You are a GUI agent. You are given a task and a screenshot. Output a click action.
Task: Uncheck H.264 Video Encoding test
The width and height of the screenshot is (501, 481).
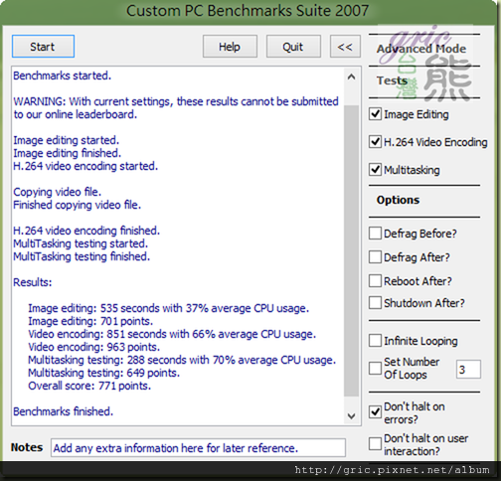click(375, 142)
